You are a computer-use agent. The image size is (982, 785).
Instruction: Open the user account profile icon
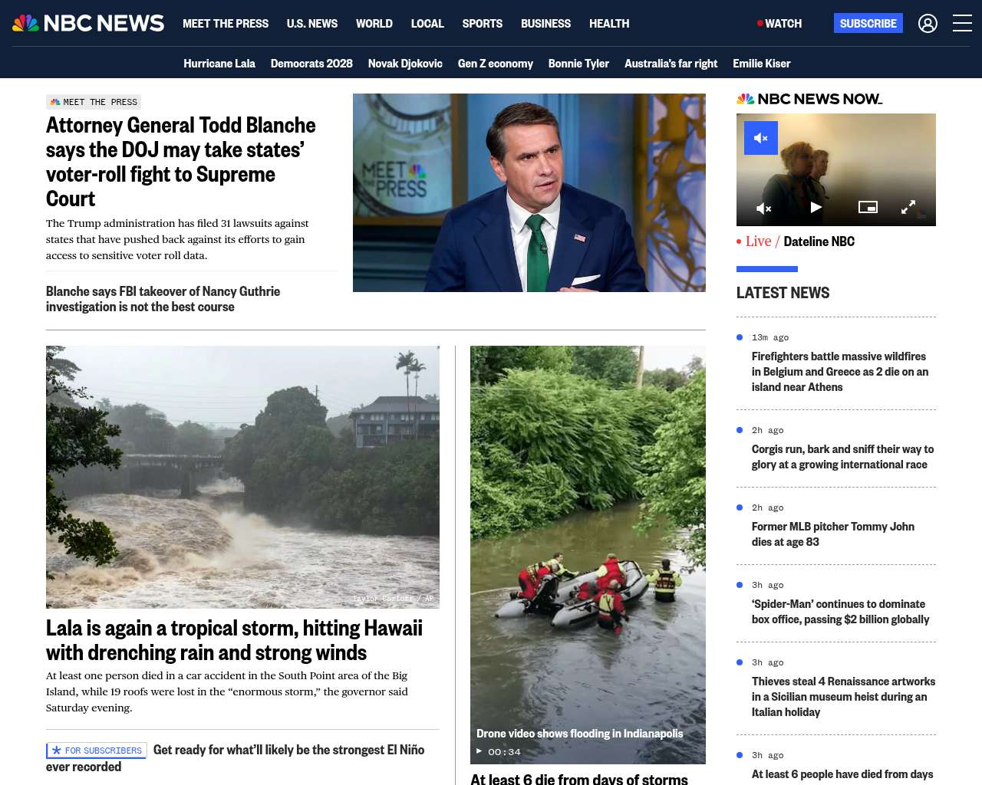pos(928,24)
